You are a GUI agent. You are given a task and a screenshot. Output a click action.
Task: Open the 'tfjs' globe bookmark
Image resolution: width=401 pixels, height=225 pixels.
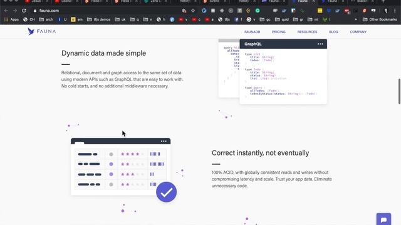coord(224,19)
